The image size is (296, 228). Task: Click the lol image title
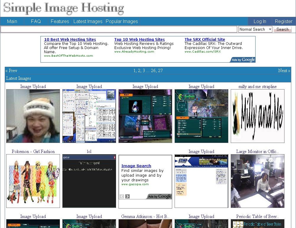coord(89,152)
